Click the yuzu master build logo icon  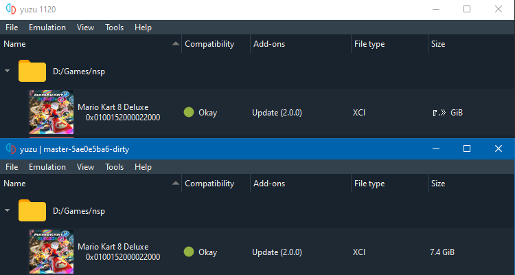click(12, 148)
